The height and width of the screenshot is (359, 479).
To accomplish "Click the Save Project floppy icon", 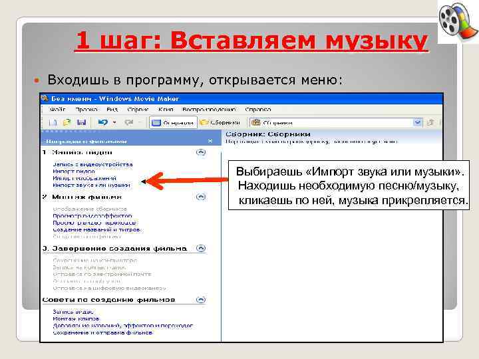I will [81, 123].
